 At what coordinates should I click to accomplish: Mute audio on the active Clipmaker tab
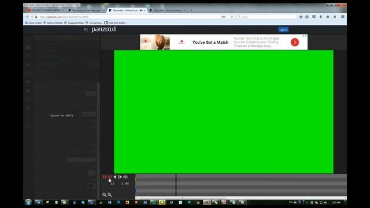pyautogui.click(x=141, y=10)
